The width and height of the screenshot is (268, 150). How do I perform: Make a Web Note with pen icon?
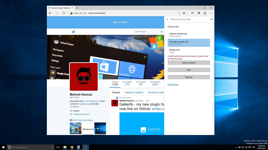(199, 13)
